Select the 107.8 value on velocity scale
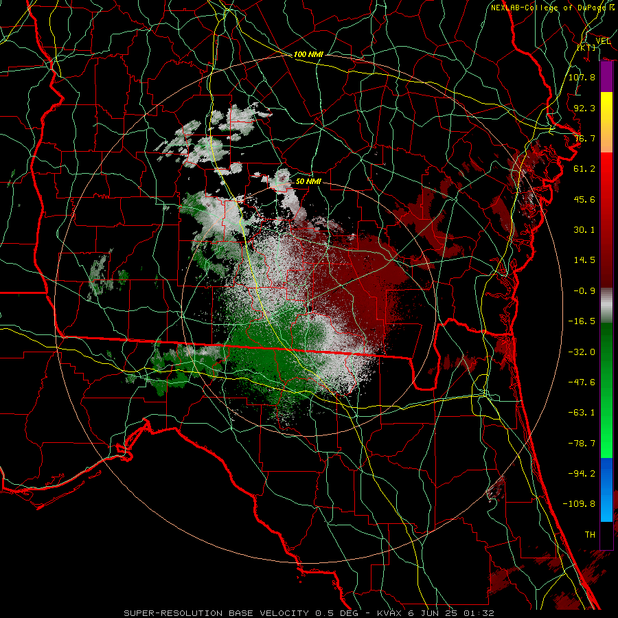Screen dimensions: 618x618 pos(582,77)
